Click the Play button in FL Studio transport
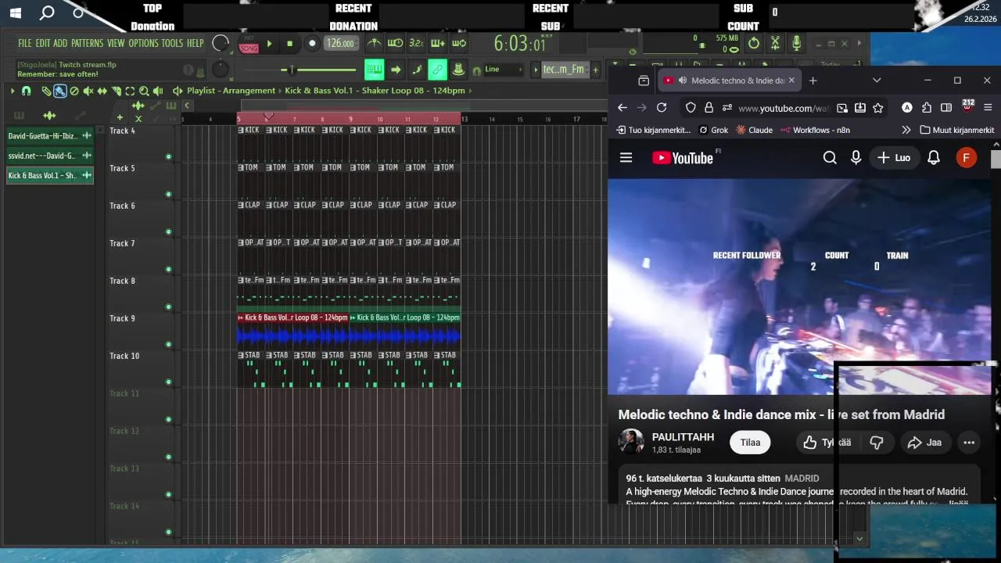Viewport: 1001px width, 563px height. 270,44
